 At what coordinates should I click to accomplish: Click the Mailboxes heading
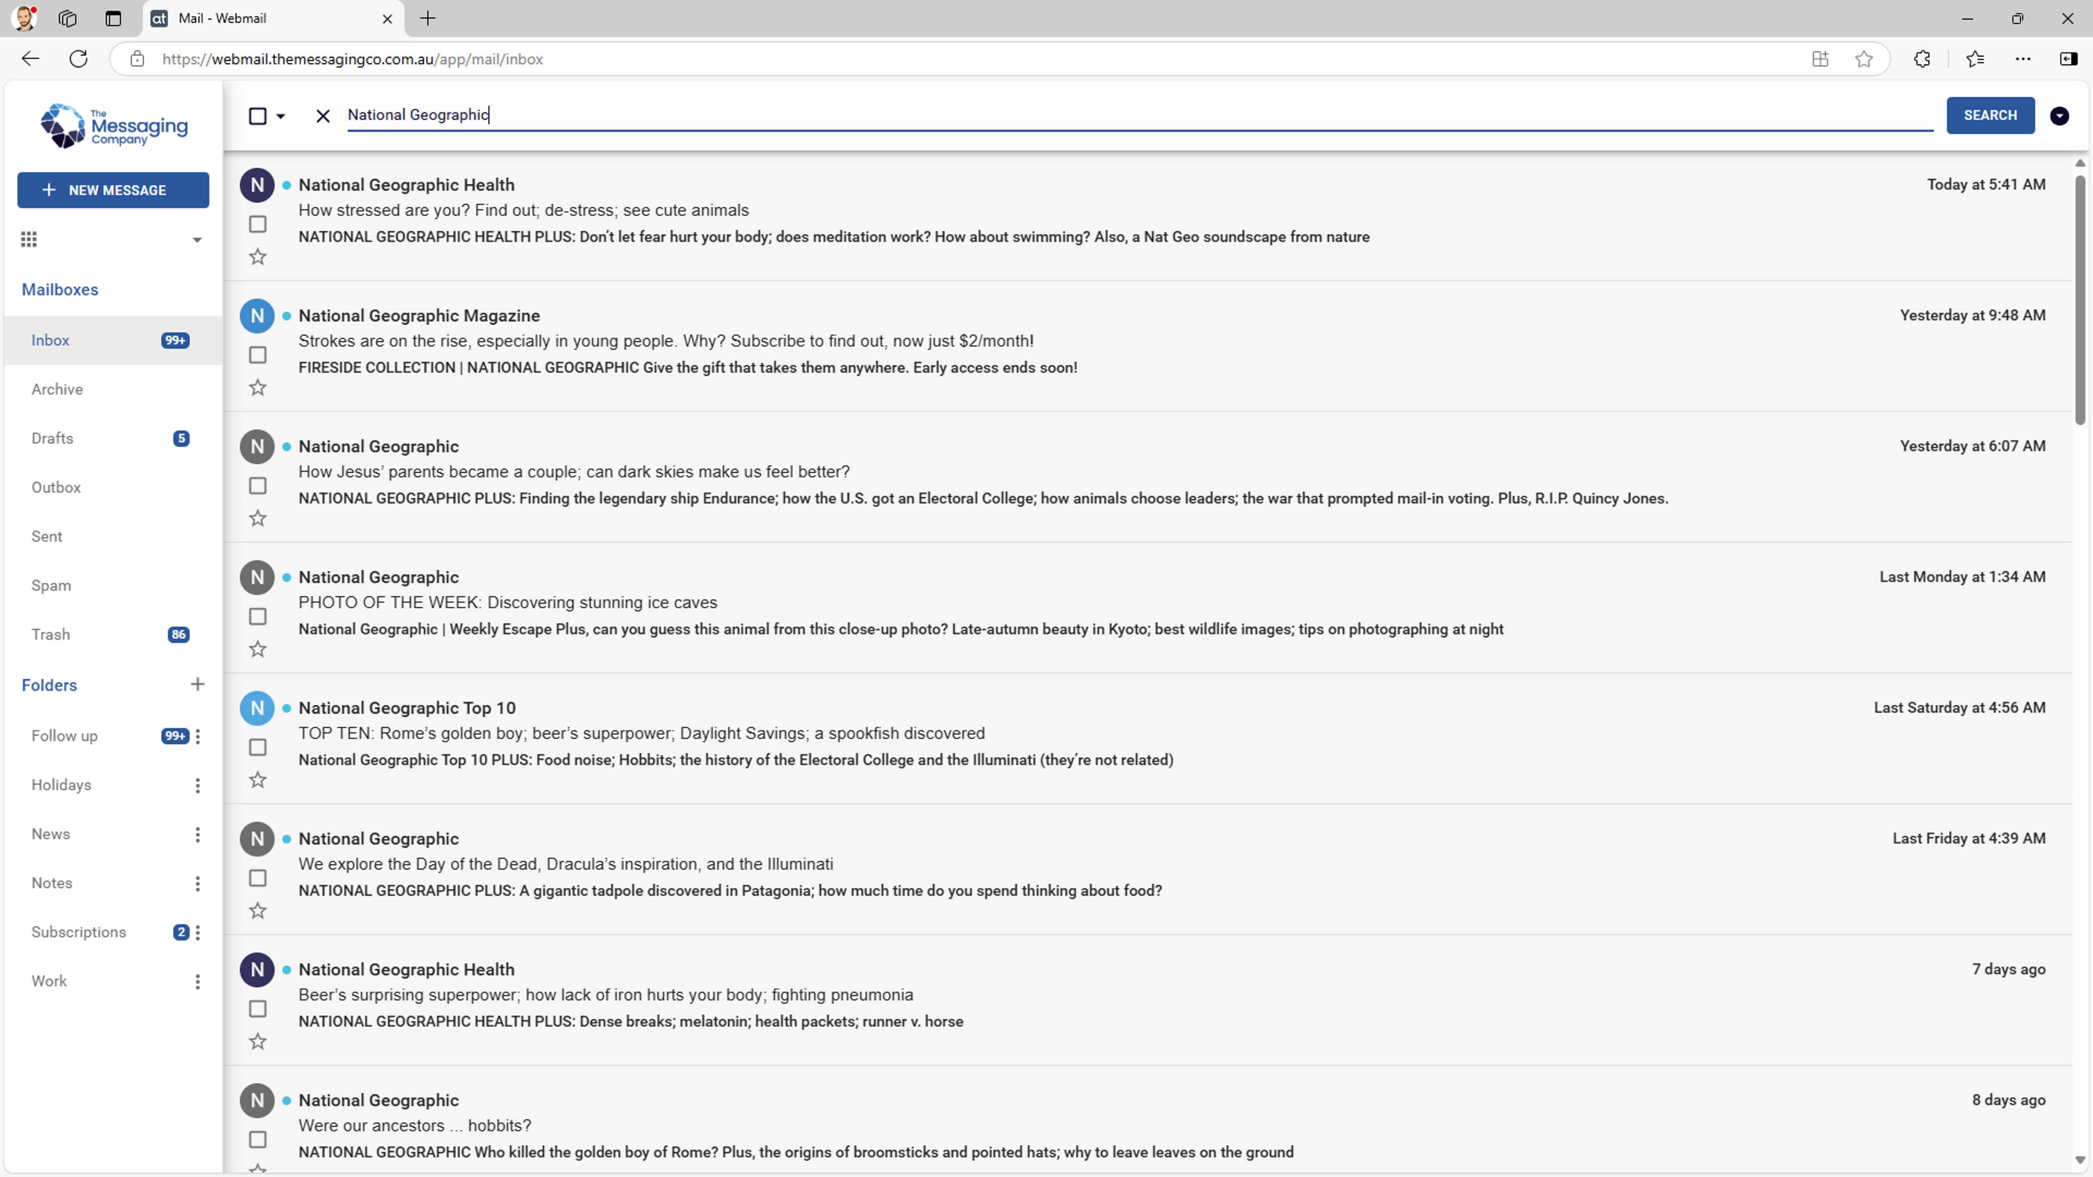(60, 290)
